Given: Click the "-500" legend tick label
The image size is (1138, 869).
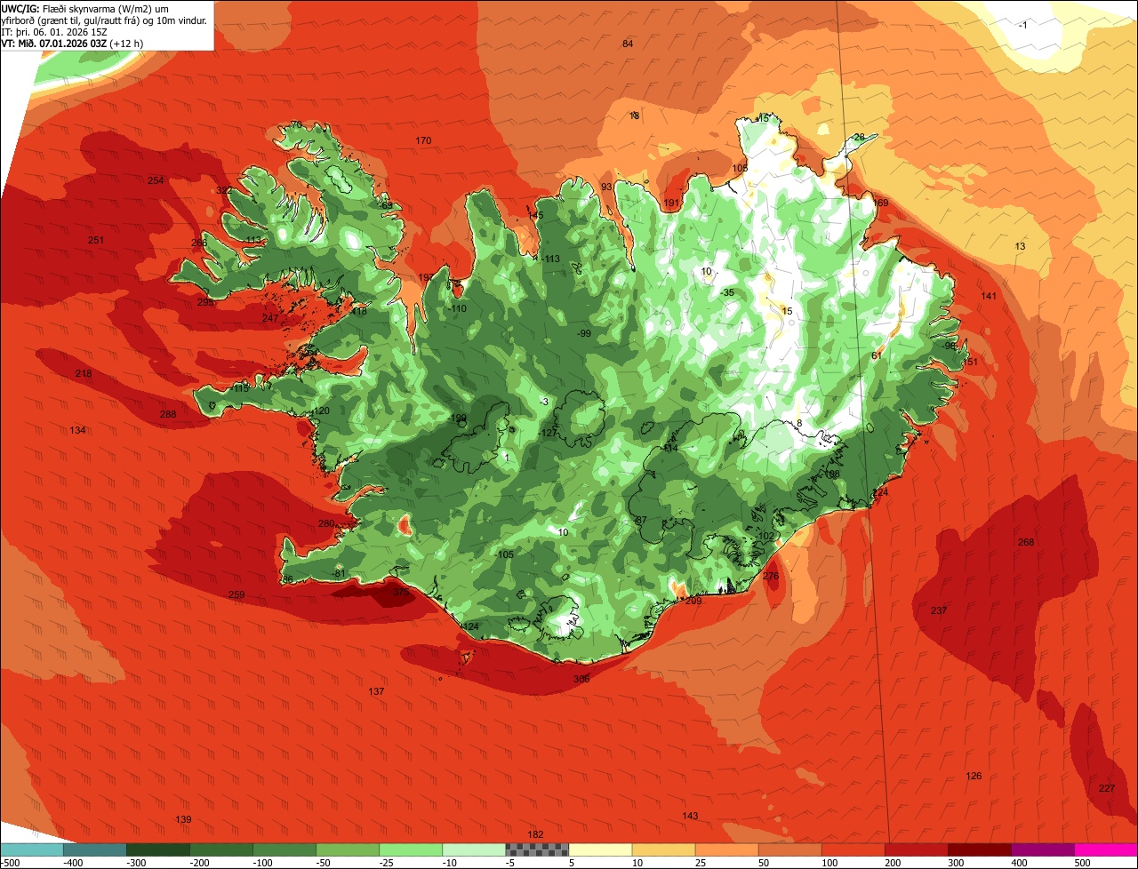Looking at the screenshot, I should 11,862.
